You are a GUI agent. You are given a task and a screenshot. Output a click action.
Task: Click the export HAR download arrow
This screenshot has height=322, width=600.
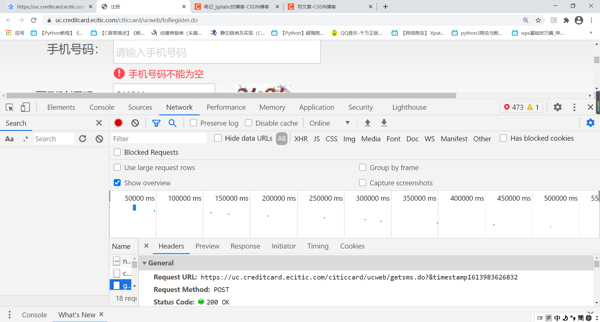[384, 123]
